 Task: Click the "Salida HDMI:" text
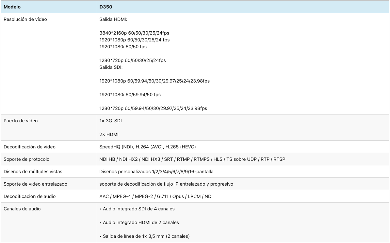(x=113, y=19)
